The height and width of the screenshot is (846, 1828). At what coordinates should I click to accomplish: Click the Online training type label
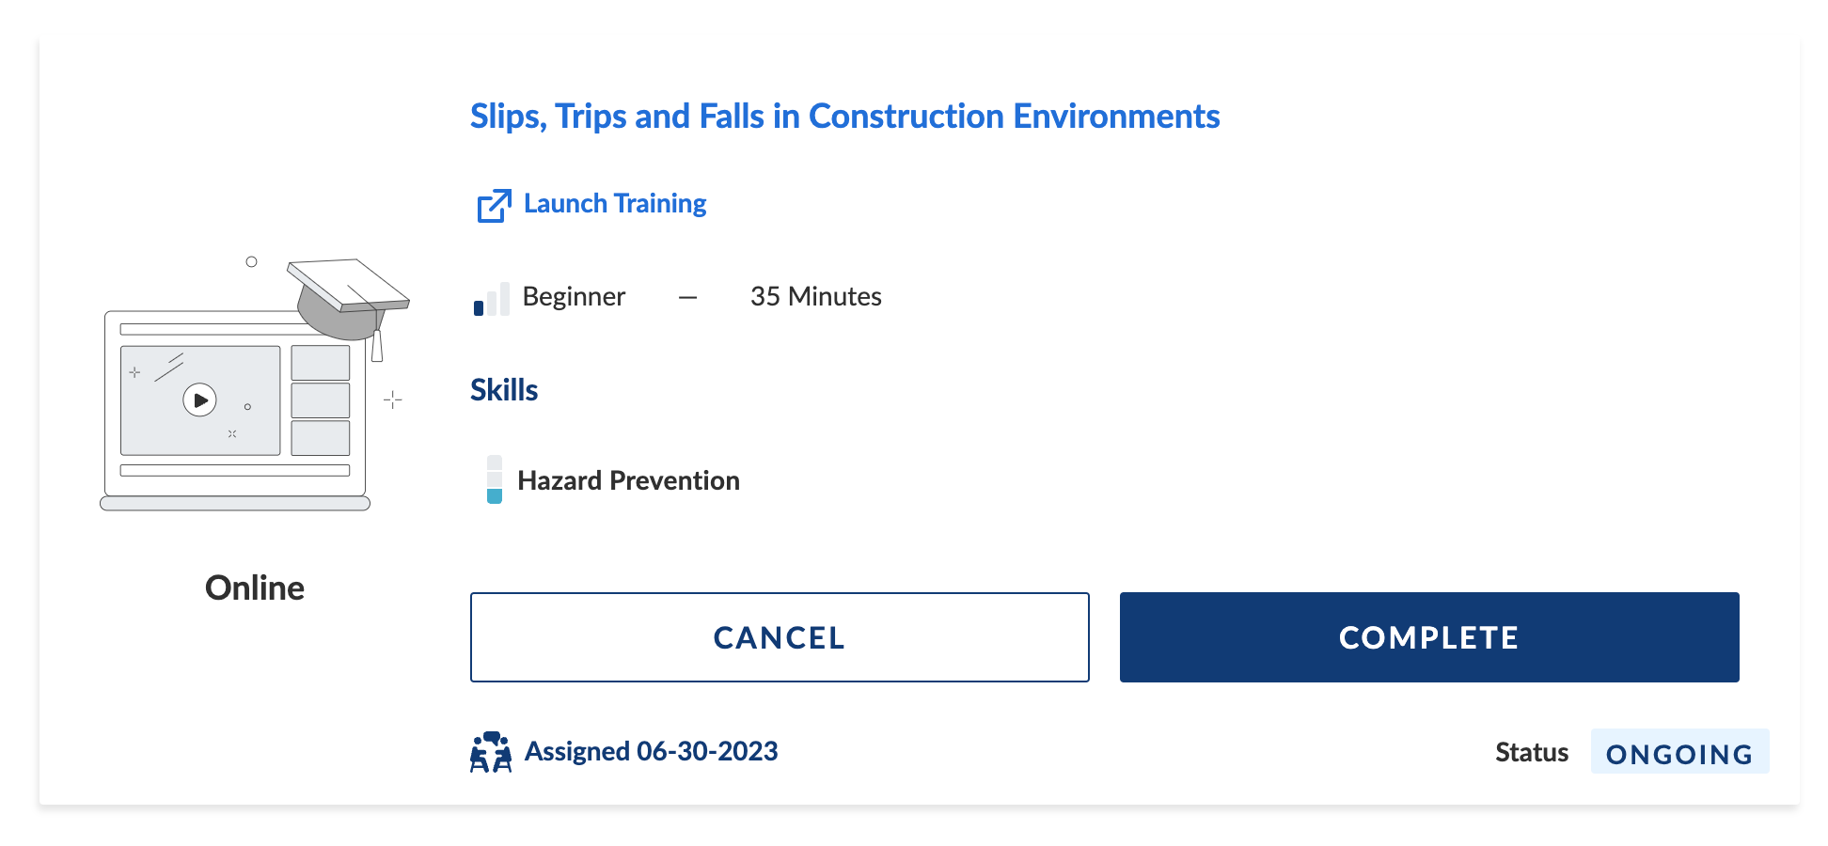point(255,588)
